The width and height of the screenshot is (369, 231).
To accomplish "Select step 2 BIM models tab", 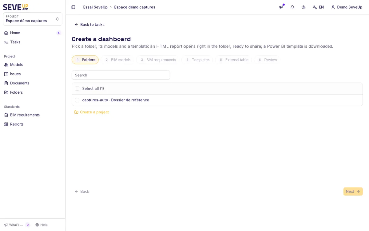I will [x=117, y=60].
